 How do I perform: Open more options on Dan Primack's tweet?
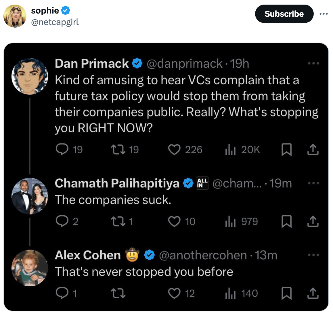click(x=313, y=63)
